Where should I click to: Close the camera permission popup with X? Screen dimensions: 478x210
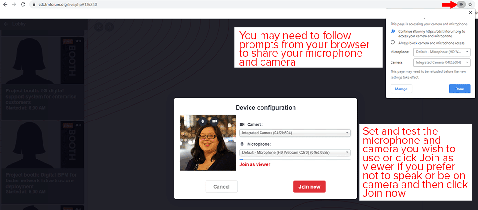point(470,13)
